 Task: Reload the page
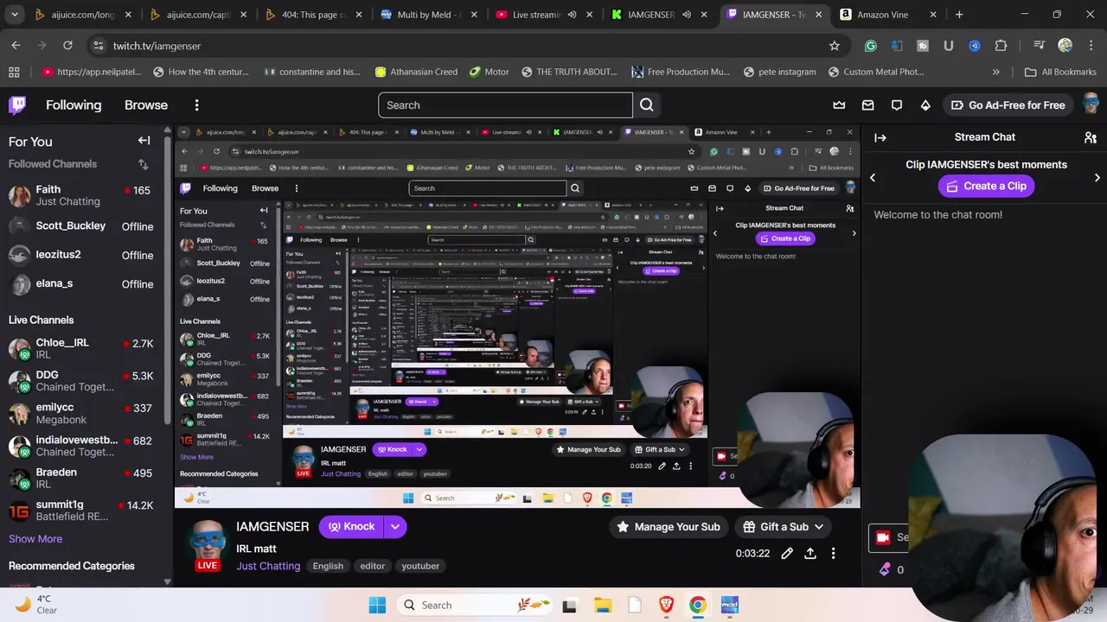pyautogui.click(x=67, y=46)
